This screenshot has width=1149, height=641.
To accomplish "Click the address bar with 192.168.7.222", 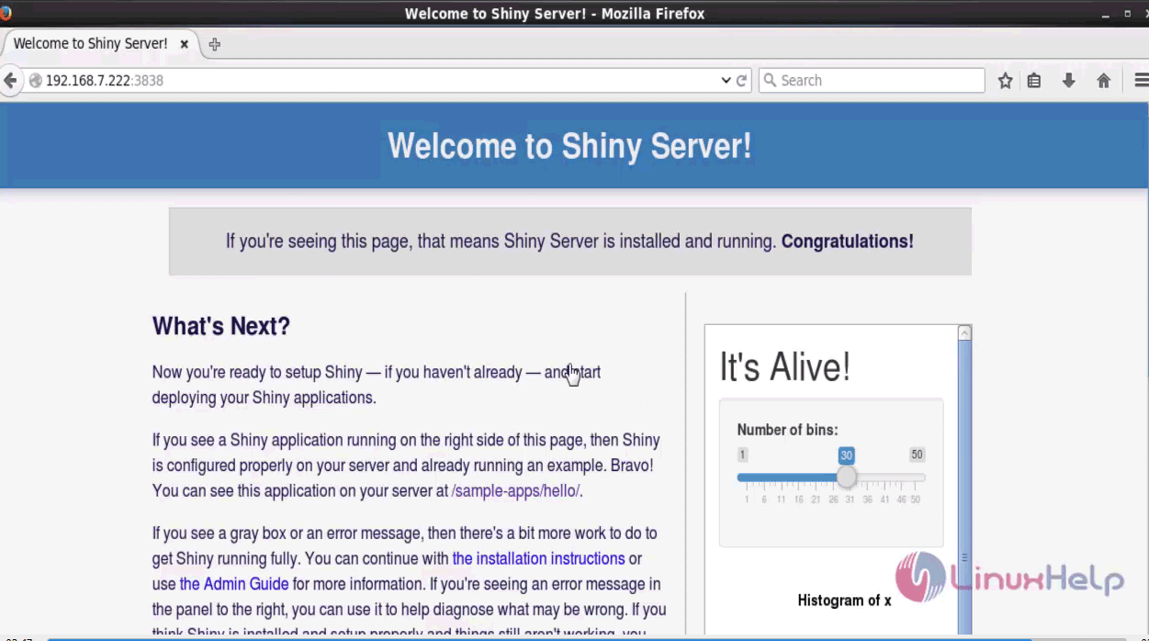I will pyautogui.click(x=377, y=81).
